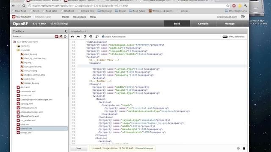This screenshot has height=152, width=271.
Task: Click the Save button
Action: (79, 148)
